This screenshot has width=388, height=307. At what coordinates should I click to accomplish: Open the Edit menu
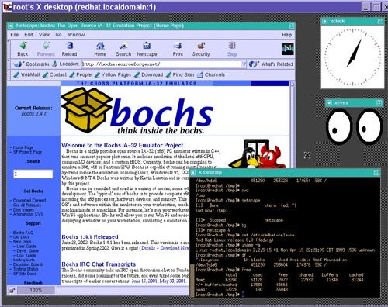pos(29,35)
